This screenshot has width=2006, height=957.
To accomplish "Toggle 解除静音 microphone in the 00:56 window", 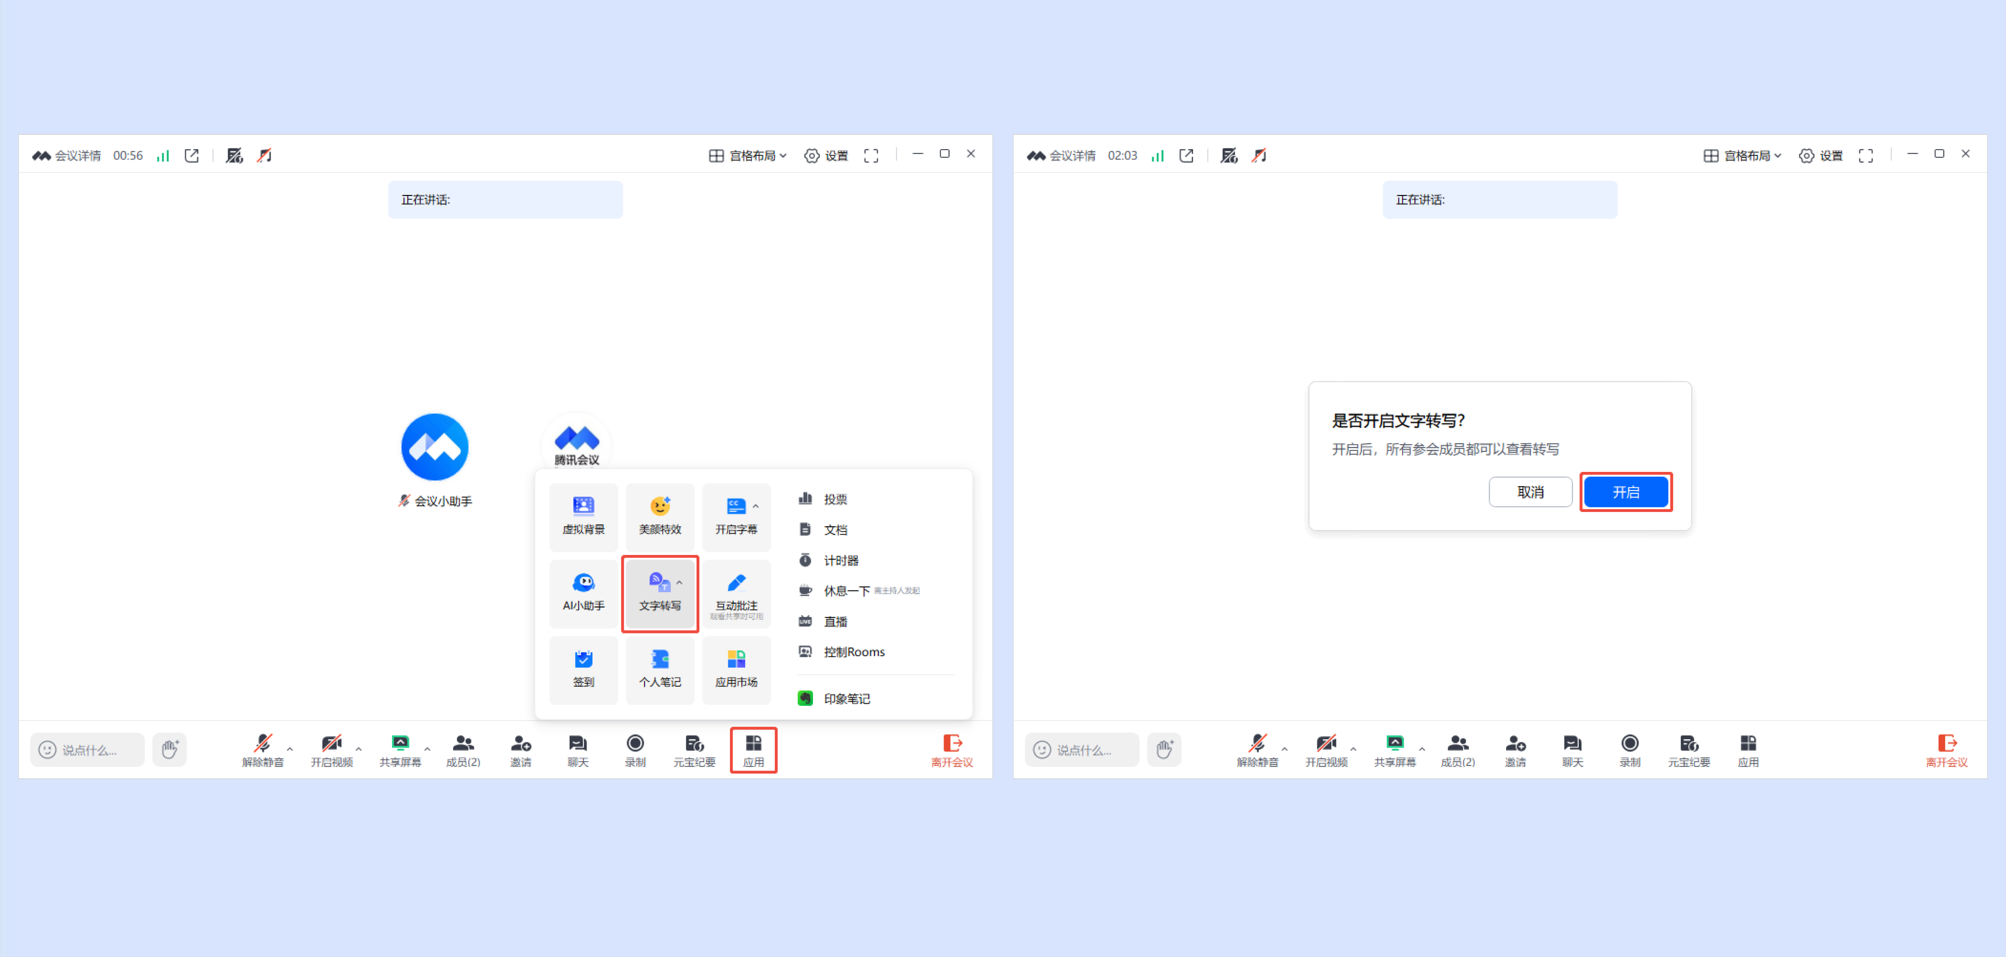I will coord(262,749).
